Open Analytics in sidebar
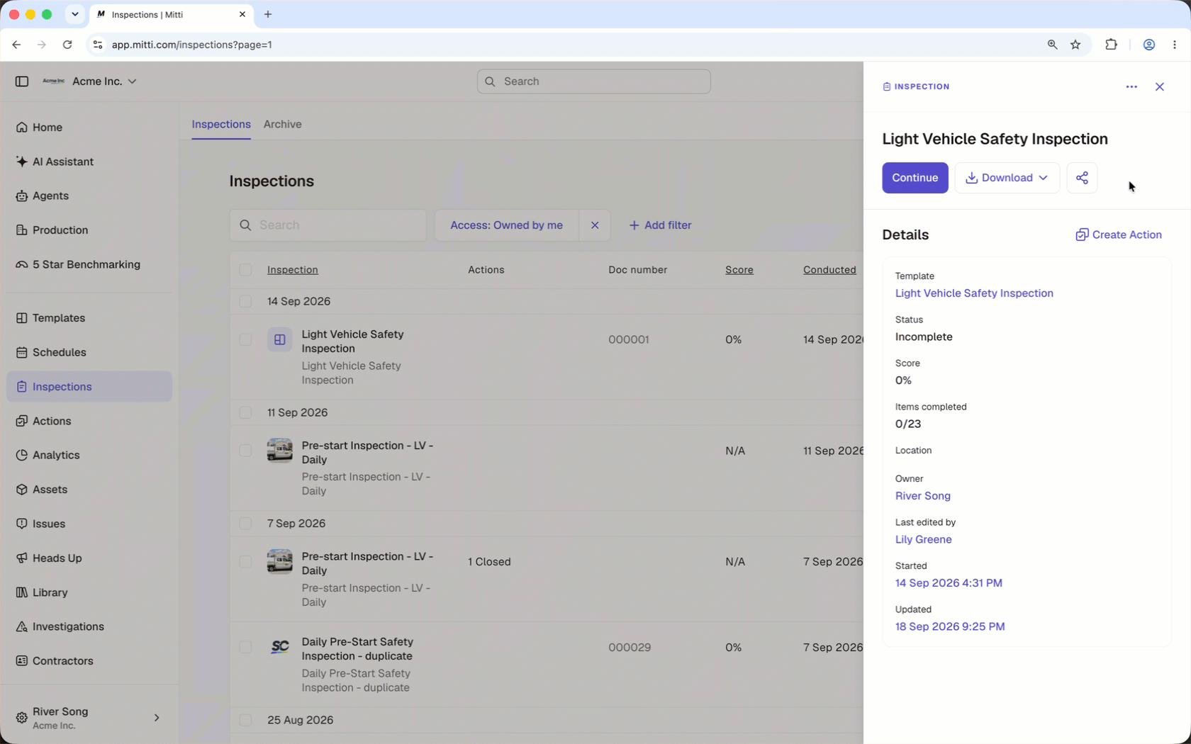 coord(89,455)
